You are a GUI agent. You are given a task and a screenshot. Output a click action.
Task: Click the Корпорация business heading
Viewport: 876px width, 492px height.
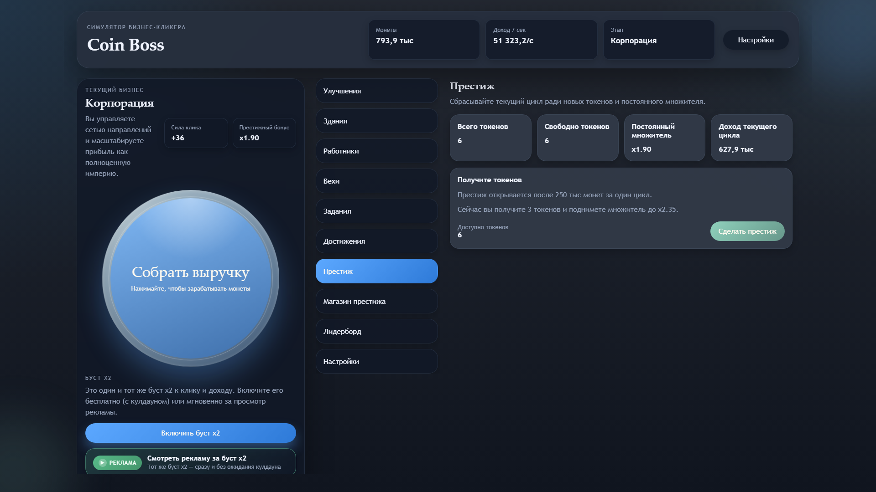(119, 103)
